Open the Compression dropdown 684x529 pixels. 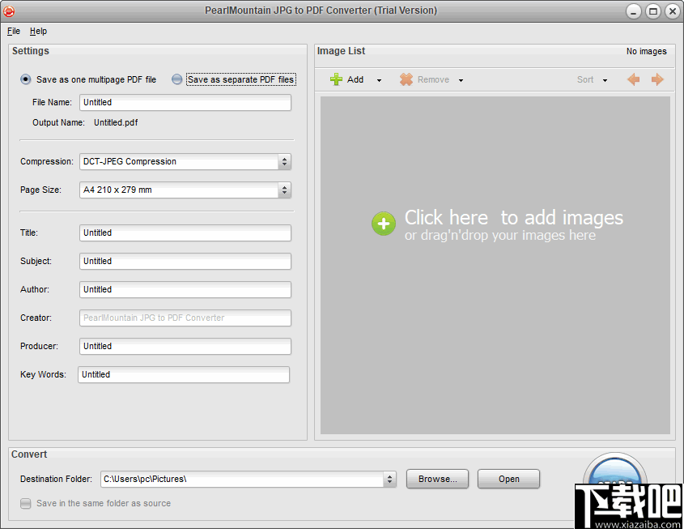pyautogui.click(x=284, y=162)
